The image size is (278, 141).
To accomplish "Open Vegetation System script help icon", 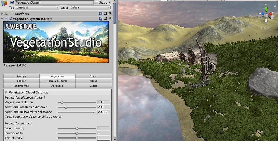I will 100,19.
